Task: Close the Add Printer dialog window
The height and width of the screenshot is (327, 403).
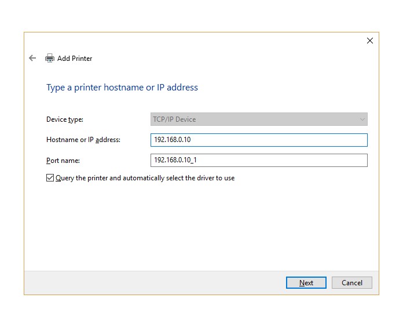Action: [370, 41]
